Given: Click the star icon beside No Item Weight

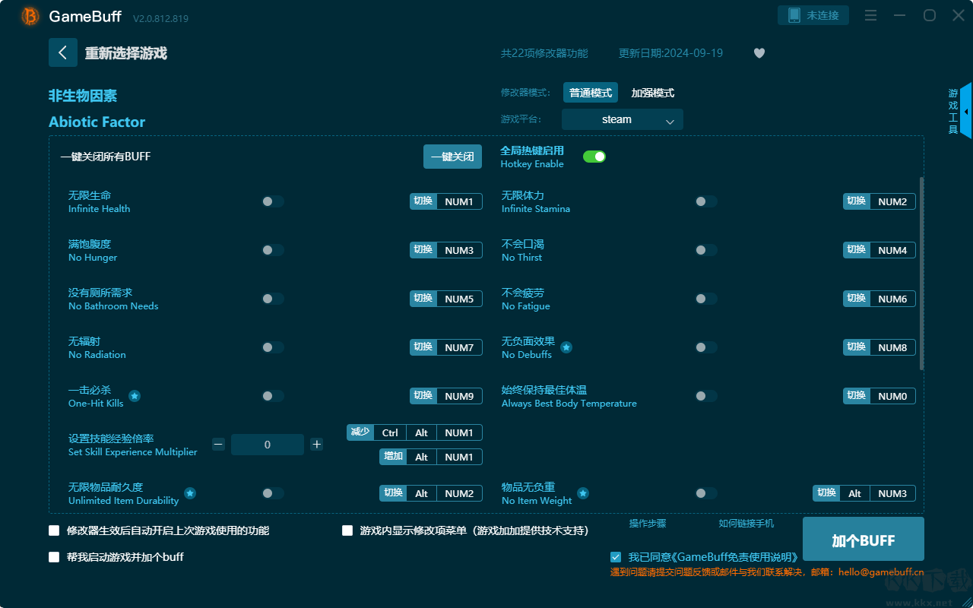Looking at the screenshot, I should click(583, 493).
